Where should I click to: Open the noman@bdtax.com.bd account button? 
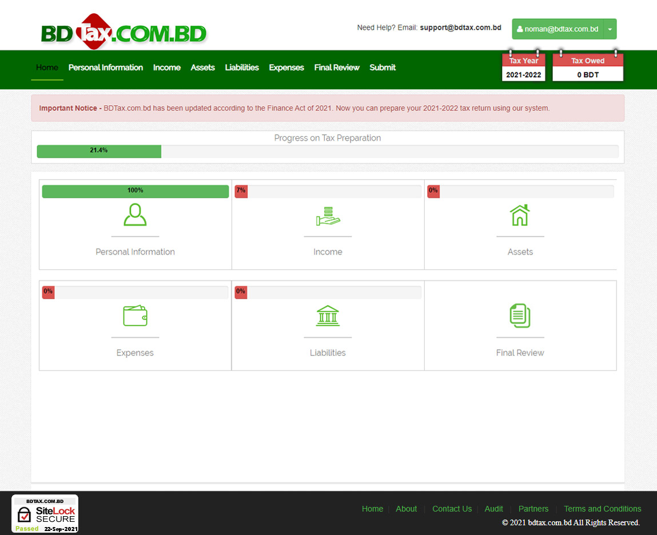click(x=558, y=29)
